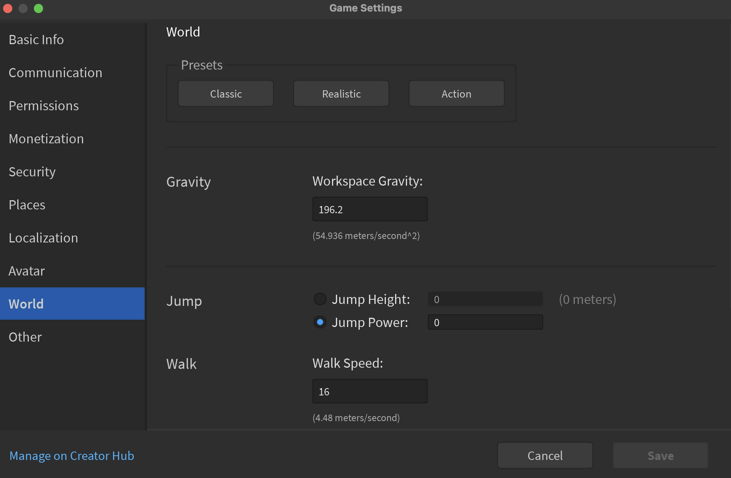Open the Avatar settings tab

[x=27, y=271]
